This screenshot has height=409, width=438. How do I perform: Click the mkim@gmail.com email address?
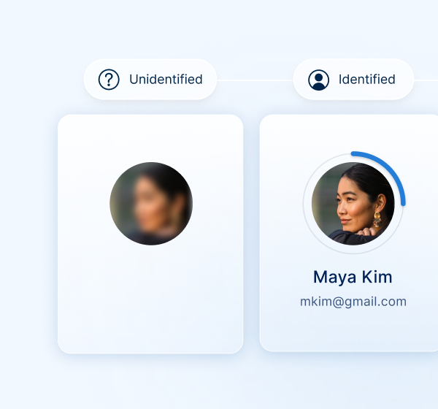click(x=353, y=301)
